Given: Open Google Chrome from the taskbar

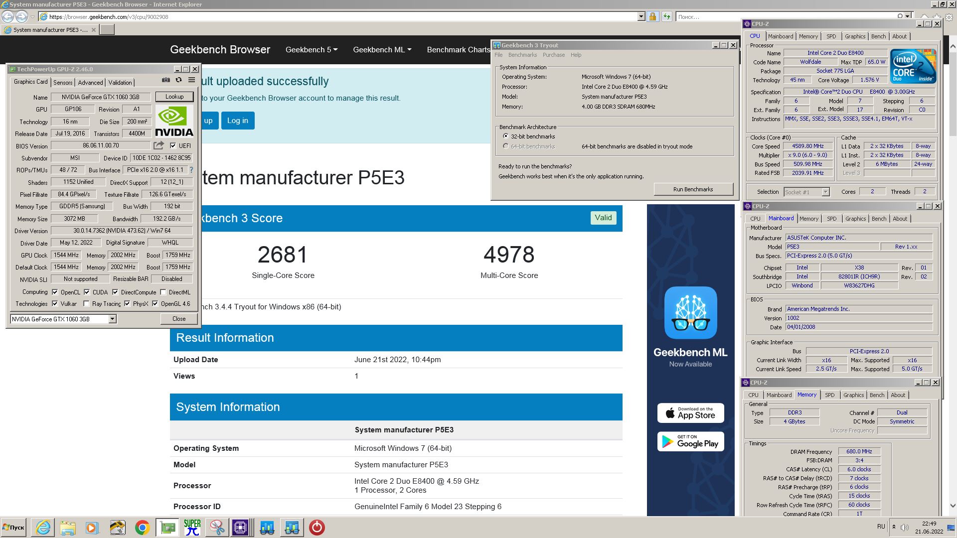Looking at the screenshot, I should pos(142,528).
